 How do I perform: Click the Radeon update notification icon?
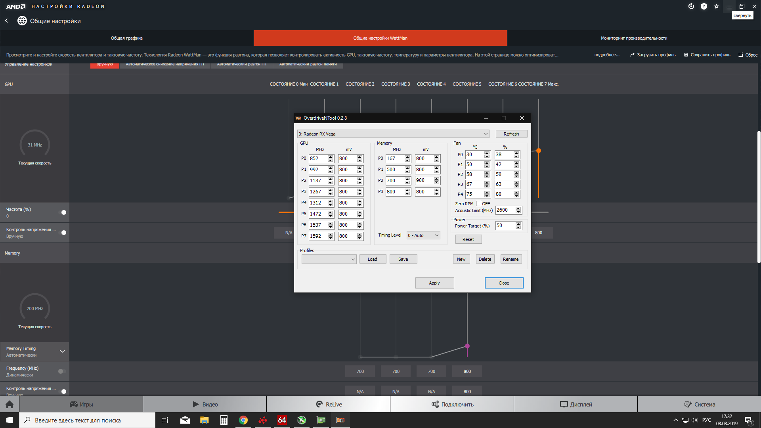[691, 6]
